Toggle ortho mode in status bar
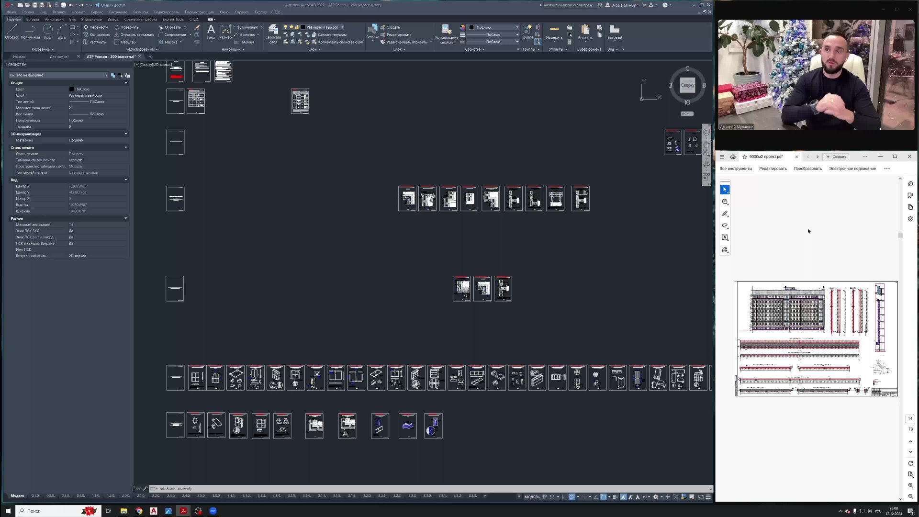This screenshot has height=517, width=919. (x=564, y=497)
